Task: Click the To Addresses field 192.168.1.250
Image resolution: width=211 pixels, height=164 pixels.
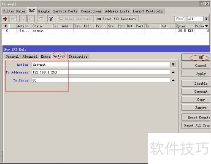Action: 101,72
